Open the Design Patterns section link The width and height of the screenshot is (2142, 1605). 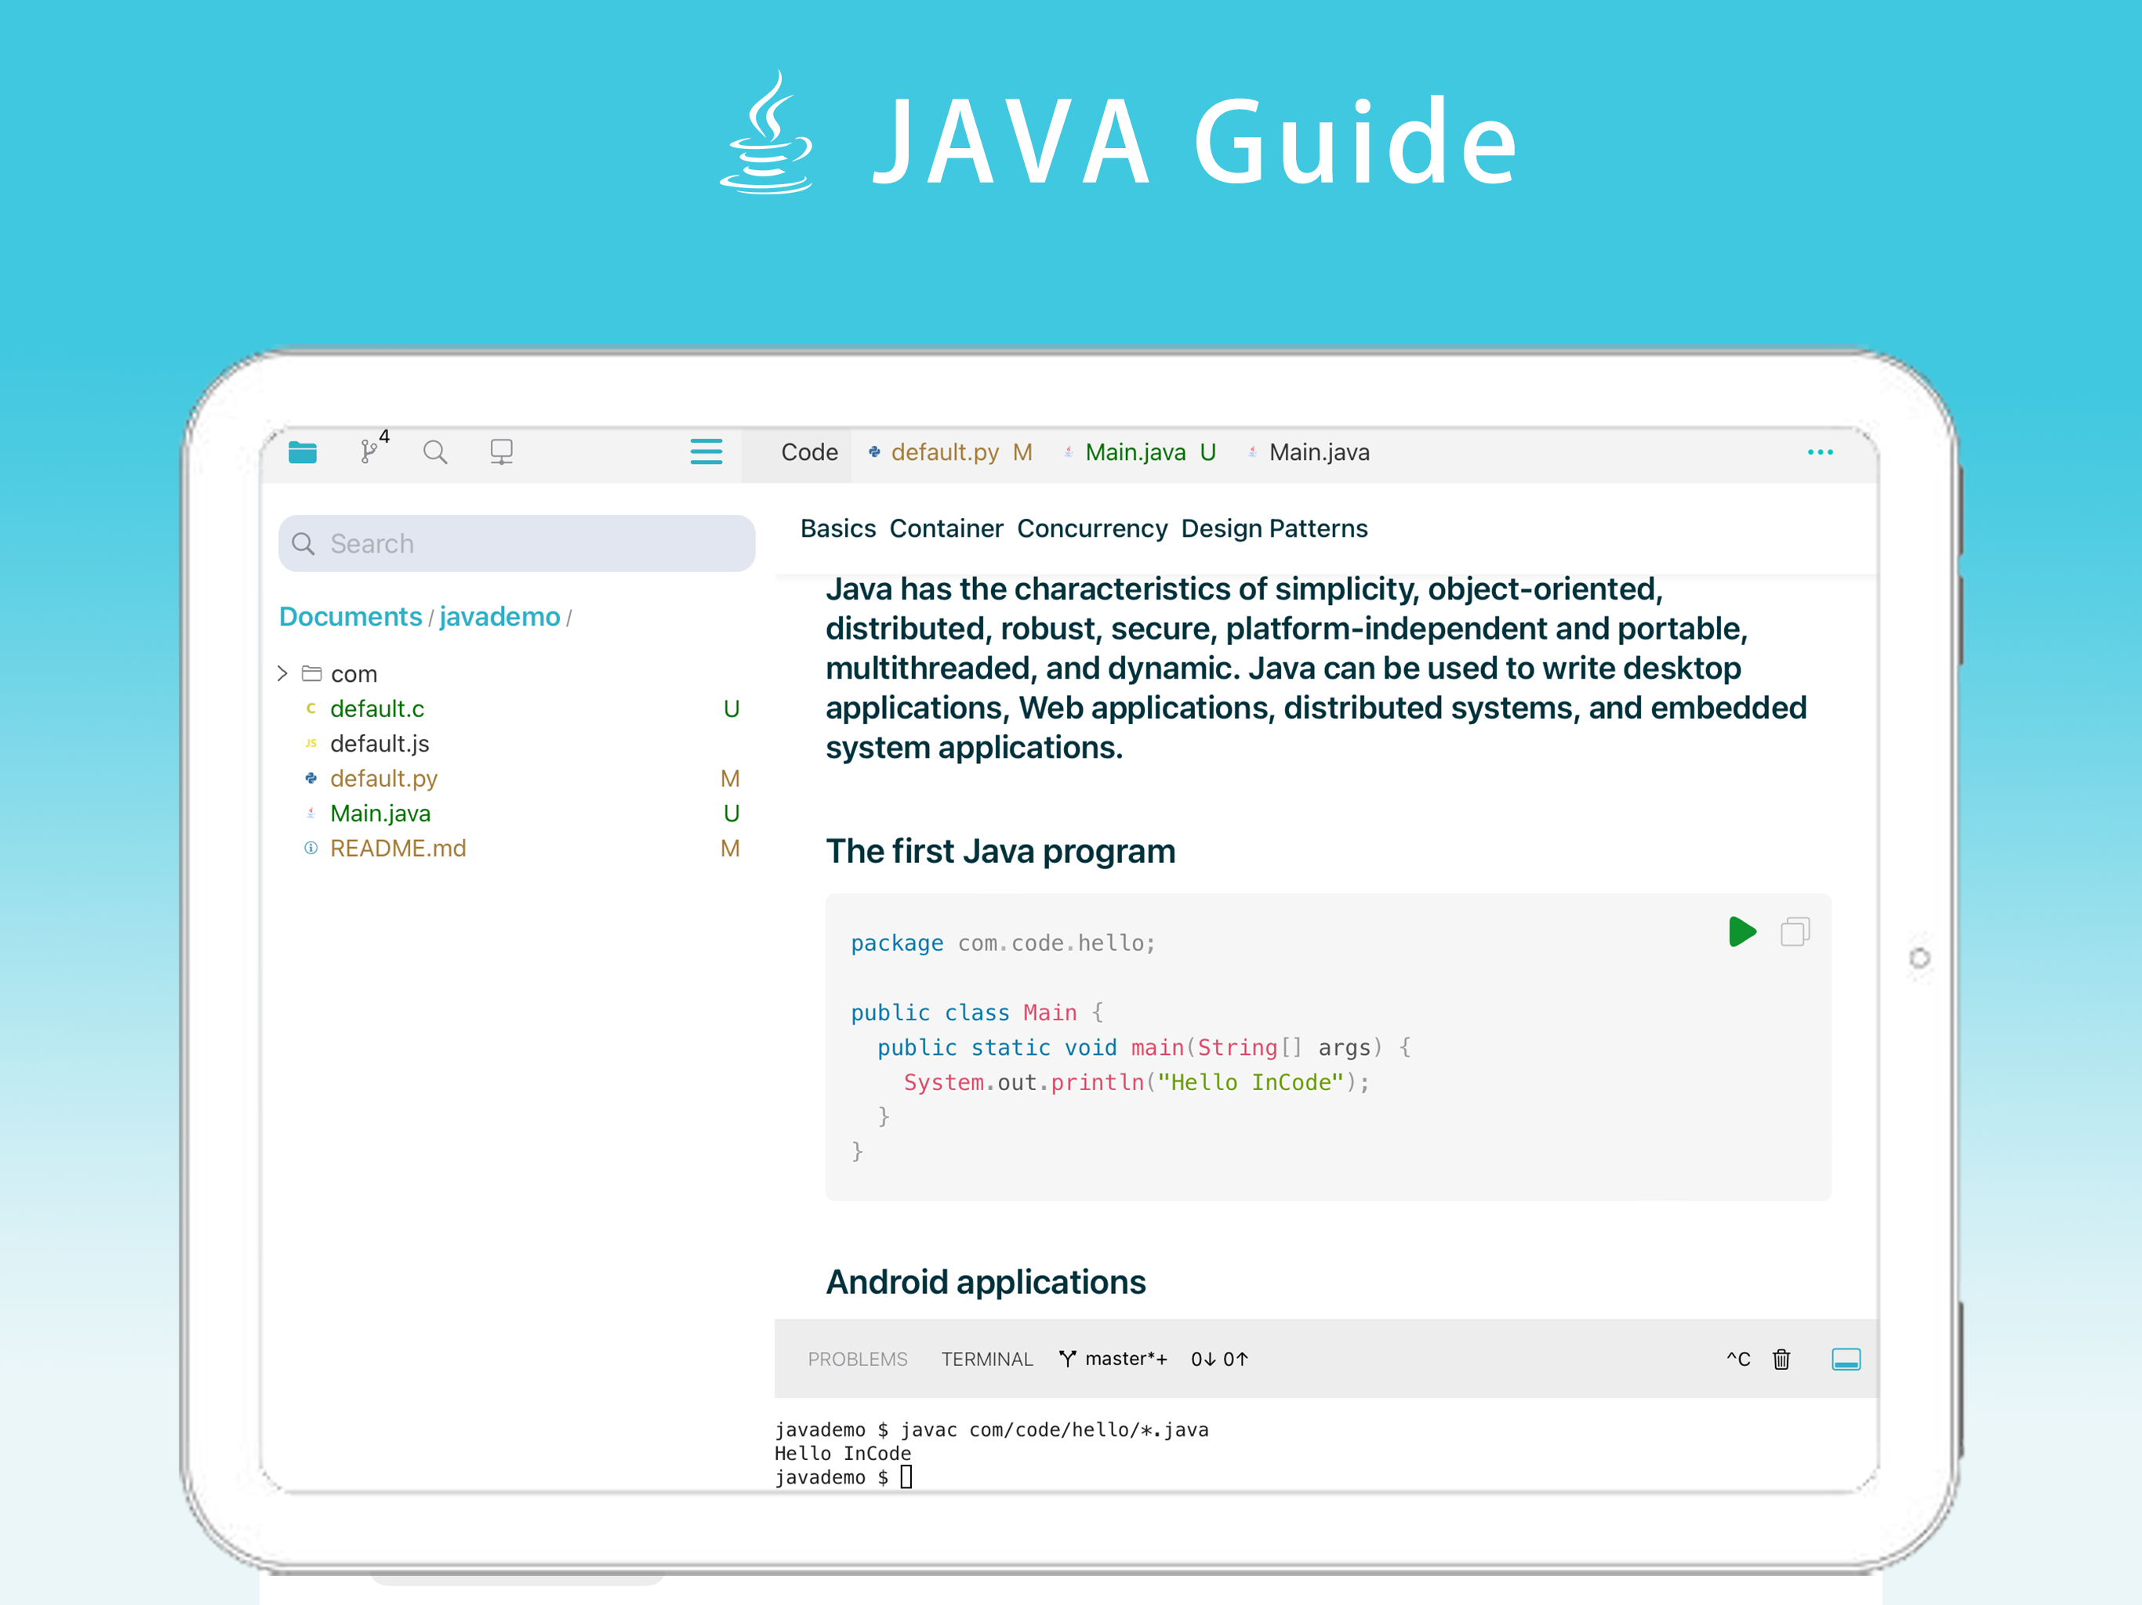point(1273,528)
